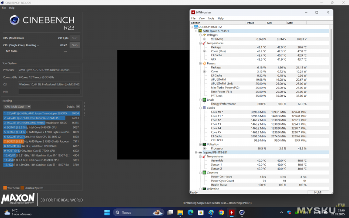Image resolution: width=349 pixels, height=218 pixels.
Task: Show hidden system tray icons
Action: pos(281,212)
